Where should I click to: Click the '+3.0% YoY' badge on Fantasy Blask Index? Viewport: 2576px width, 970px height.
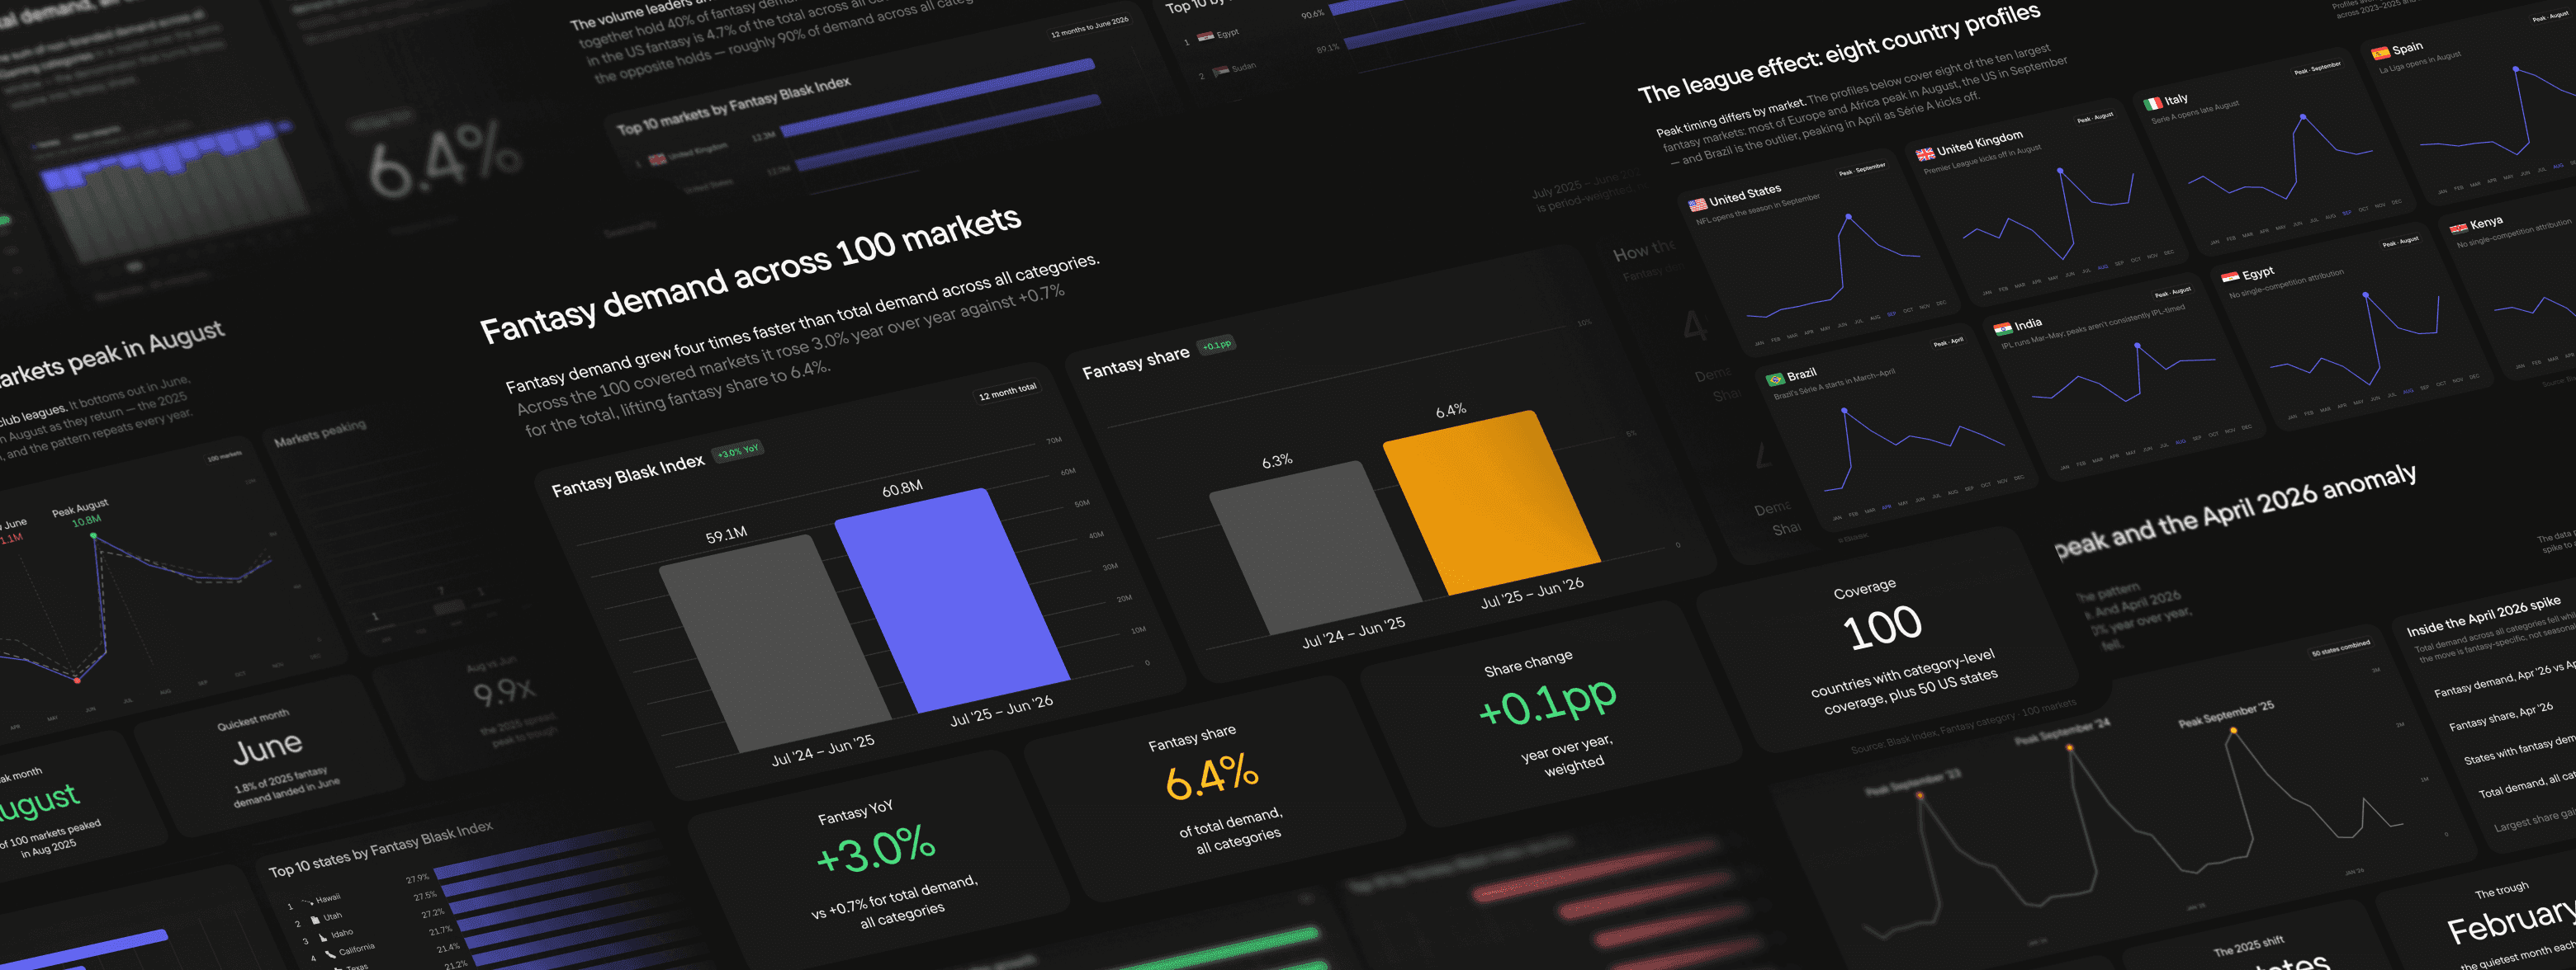coord(737,451)
